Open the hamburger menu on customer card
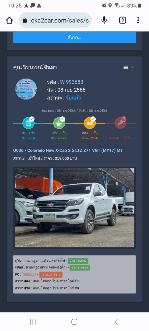The height and width of the screenshot is (331, 149). pos(126,67)
